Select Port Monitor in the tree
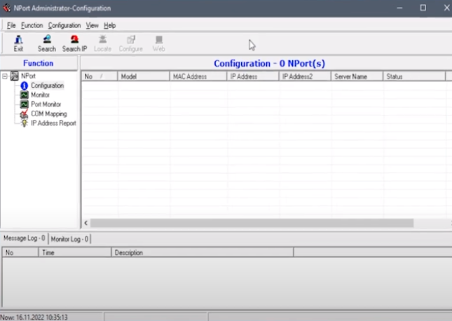 tap(46, 104)
